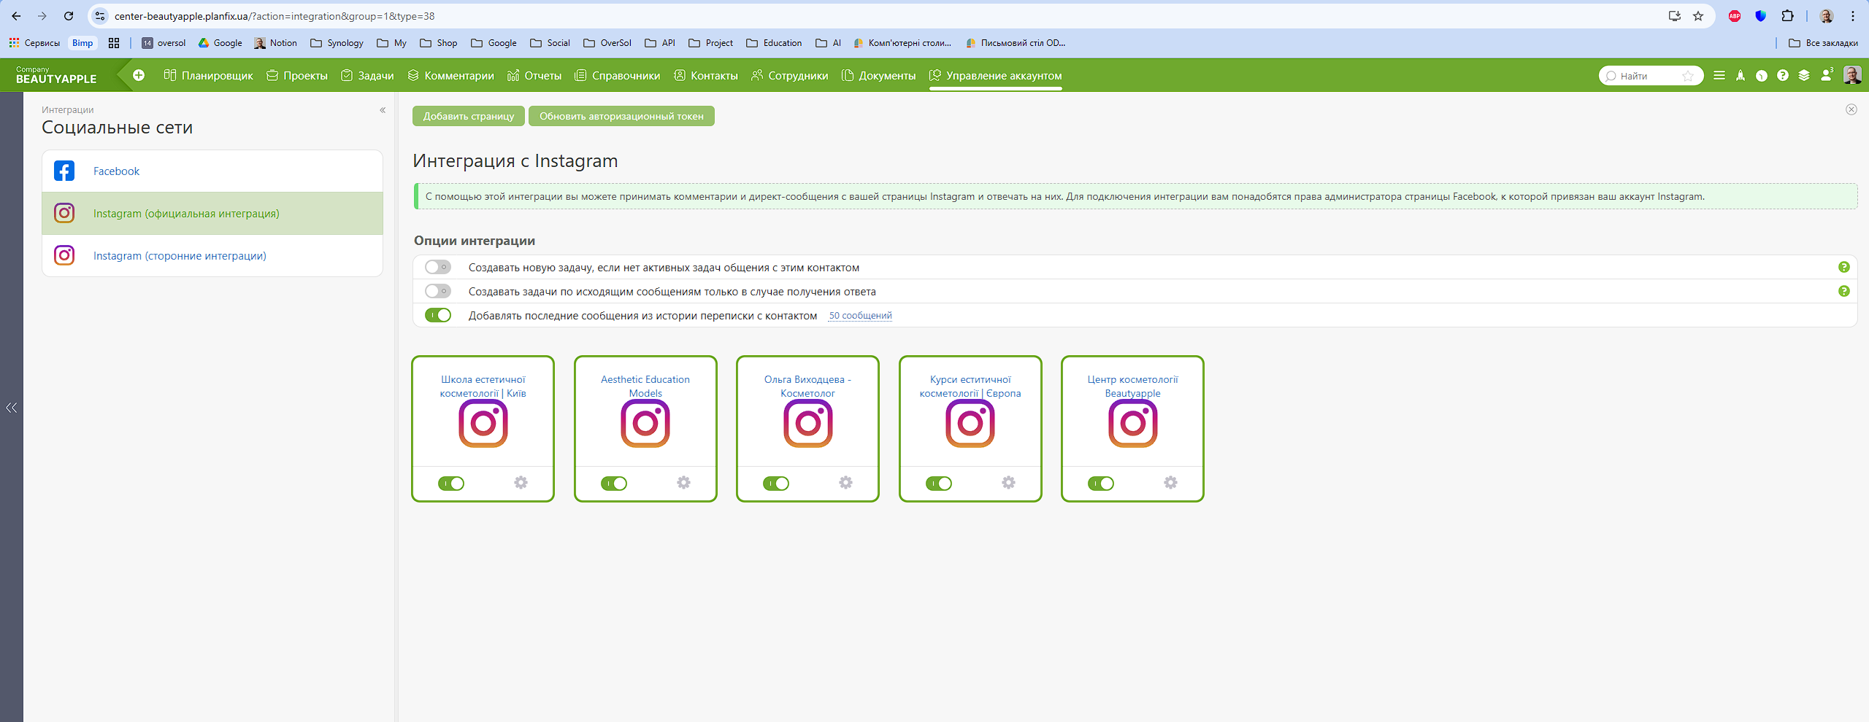Open Справочники menu
Screen dimensions: 1869x722
coord(618,76)
